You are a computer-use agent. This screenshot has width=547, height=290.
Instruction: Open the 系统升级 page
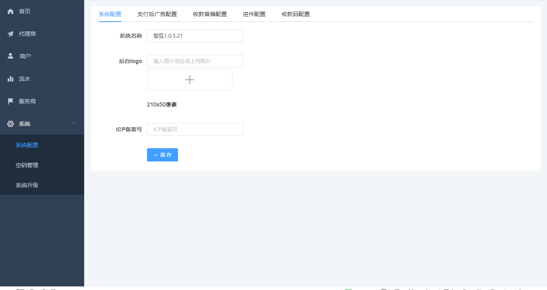tap(27, 185)
